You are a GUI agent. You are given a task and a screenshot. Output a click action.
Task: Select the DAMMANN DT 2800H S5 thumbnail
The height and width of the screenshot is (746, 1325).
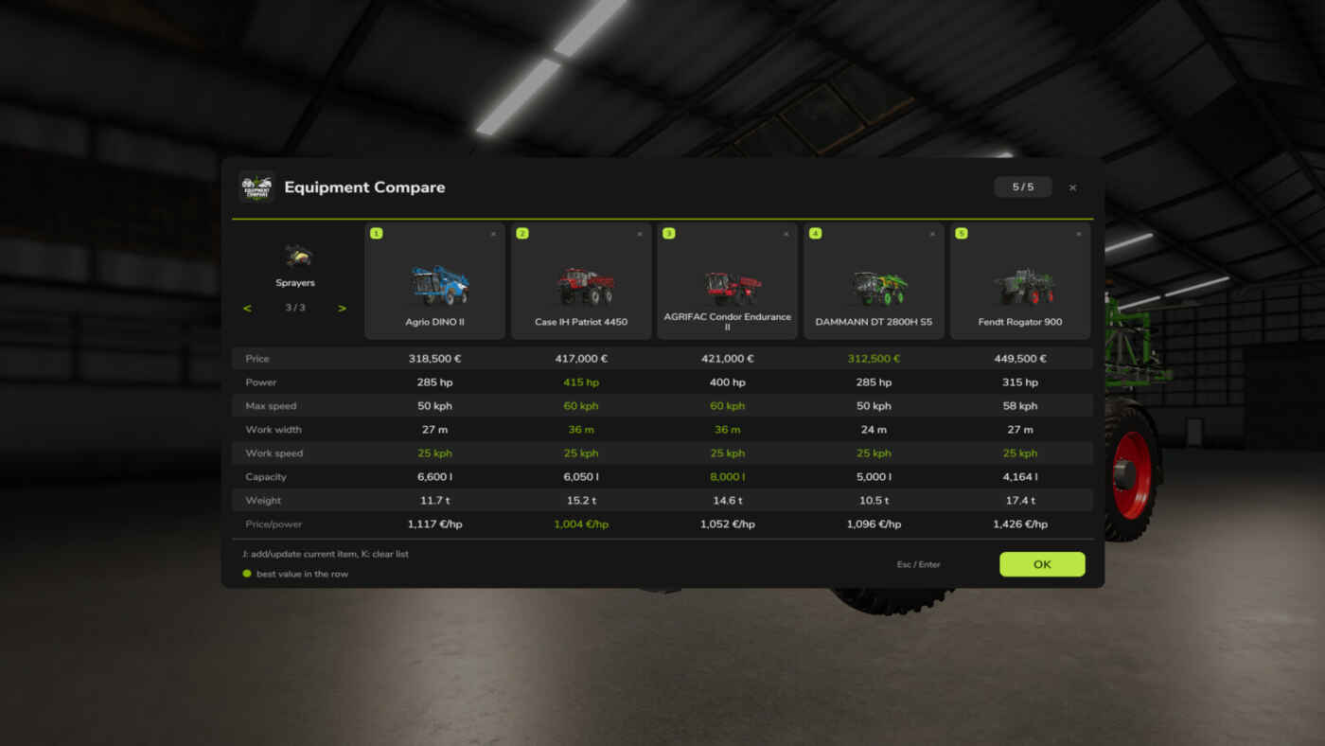point(878,288)
